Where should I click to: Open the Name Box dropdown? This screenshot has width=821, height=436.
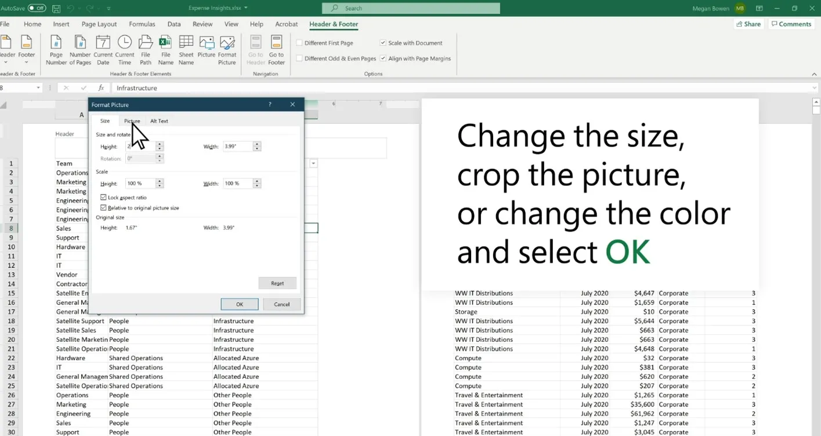(x=38, y=88)
